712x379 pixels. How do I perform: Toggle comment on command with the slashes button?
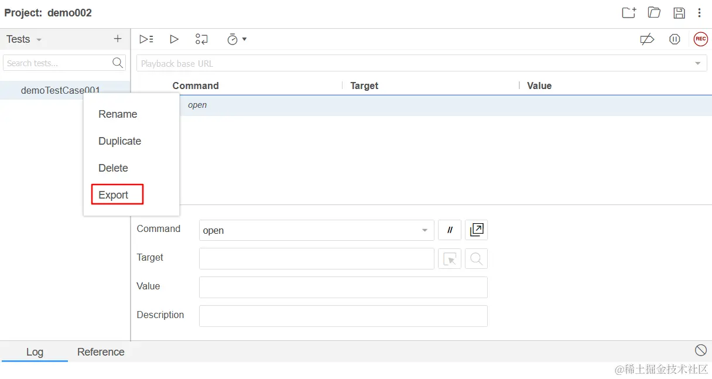pos(450,230)
